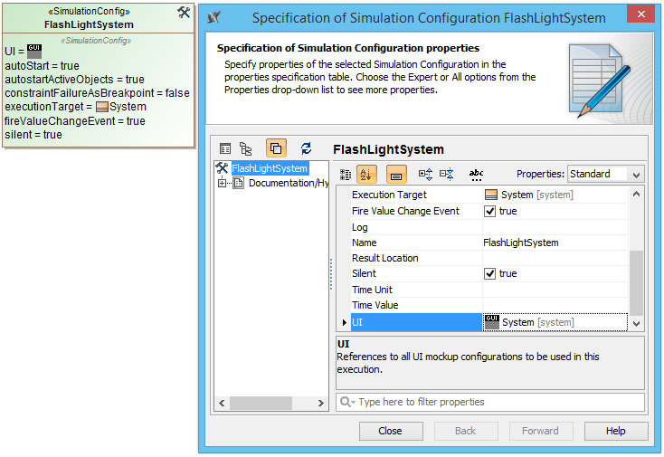664x457 pixels.
Task: Click the list view icon above the tree
Action: [x=225, y=148]
